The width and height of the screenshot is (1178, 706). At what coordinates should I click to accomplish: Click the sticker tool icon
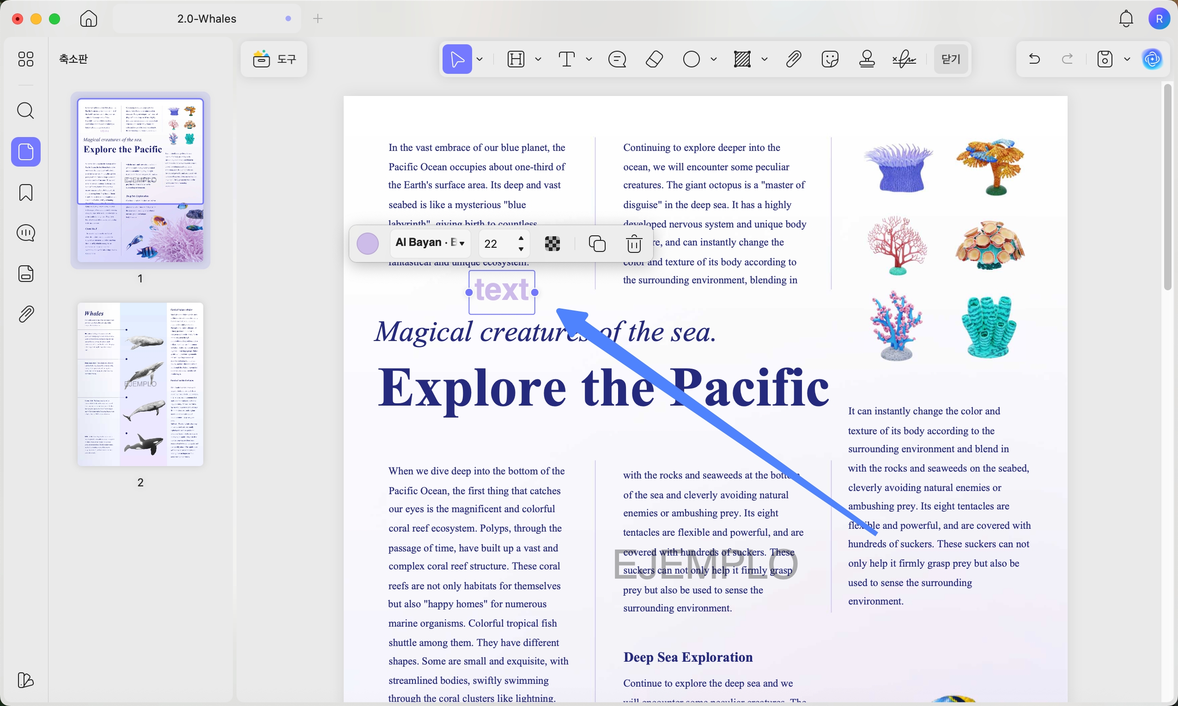(830, 60)
